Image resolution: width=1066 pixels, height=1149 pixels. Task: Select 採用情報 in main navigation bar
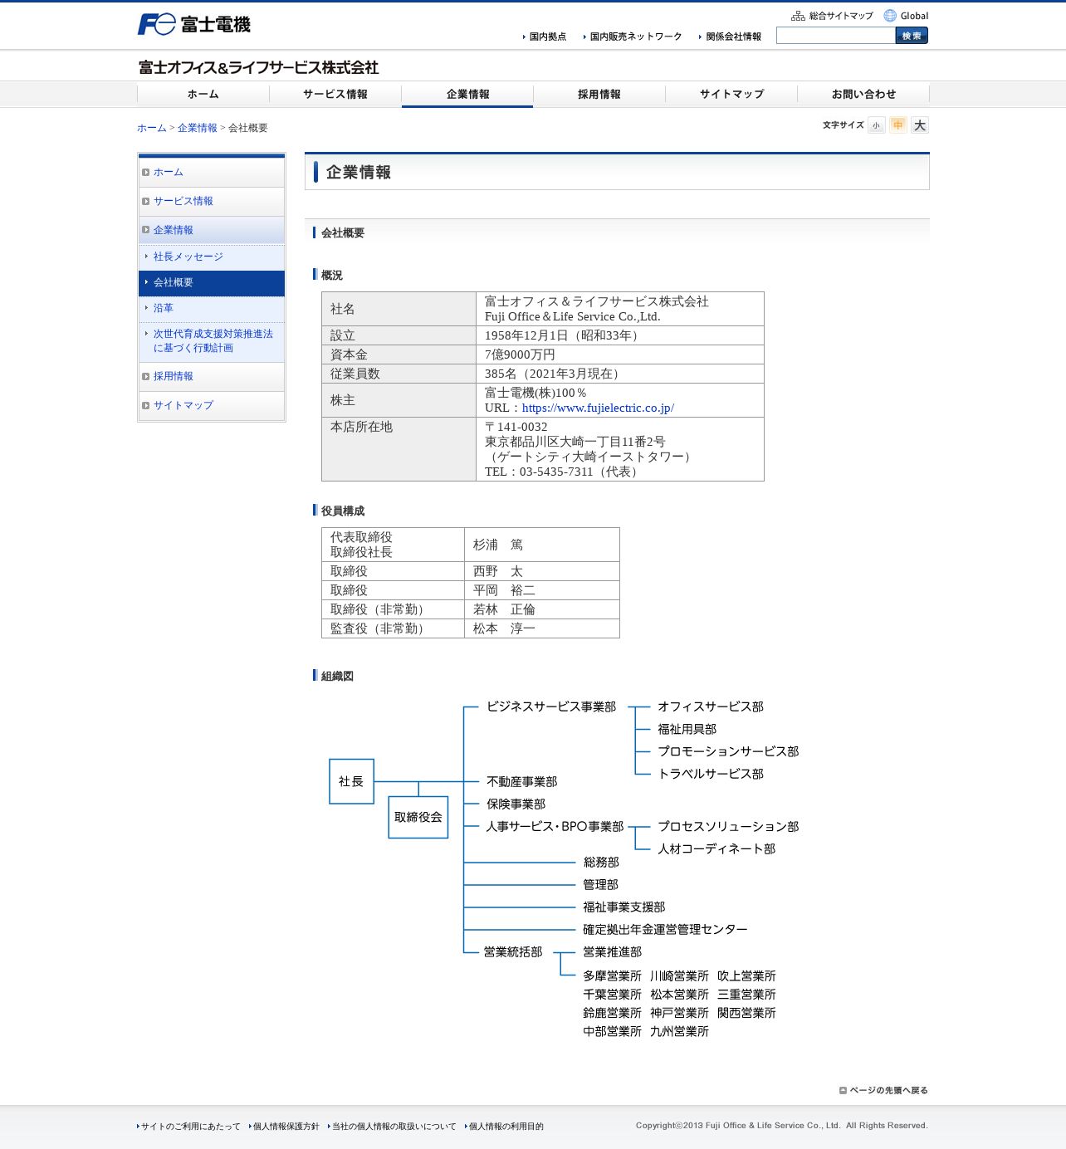pos(599,95)
